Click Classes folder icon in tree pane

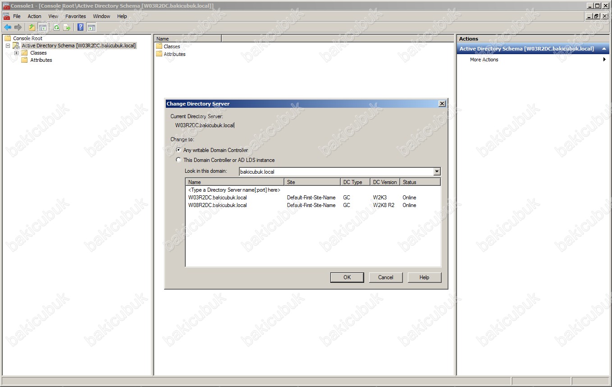pyautogui.click(x=24, y=53)
